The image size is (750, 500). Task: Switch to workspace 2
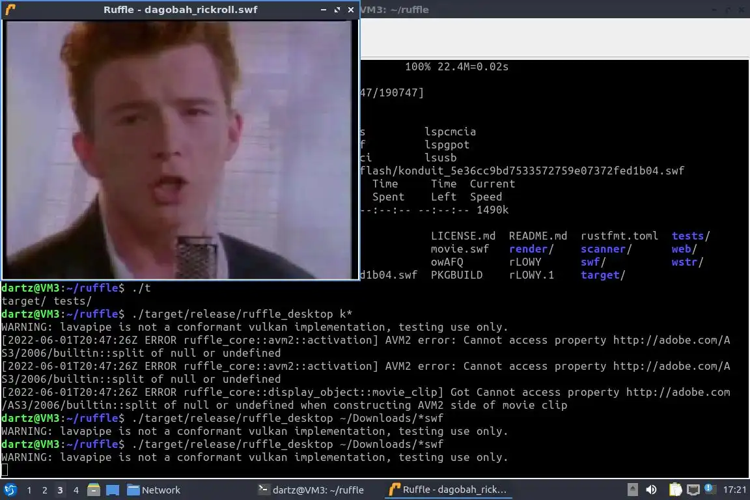tap(45, 490)
